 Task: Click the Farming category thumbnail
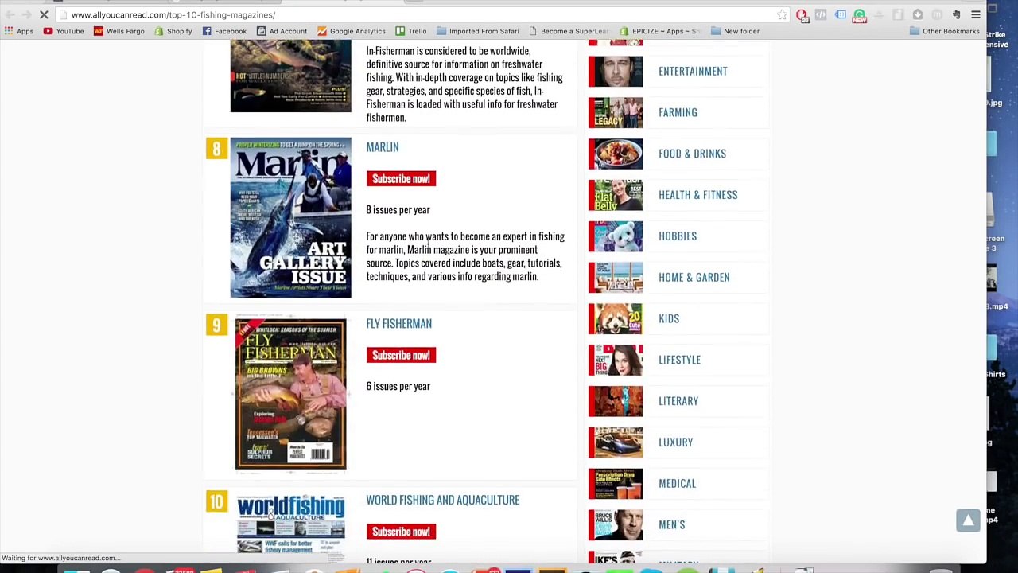[616, 113]
